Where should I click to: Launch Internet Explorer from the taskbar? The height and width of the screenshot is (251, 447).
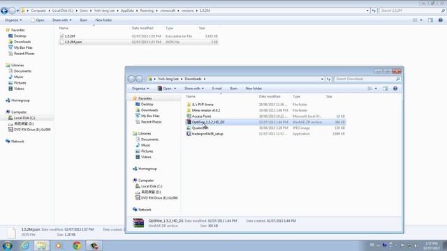[25, 245]
